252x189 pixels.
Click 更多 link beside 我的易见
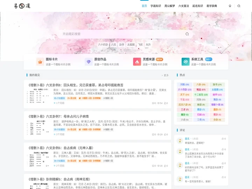coord(165,75)
